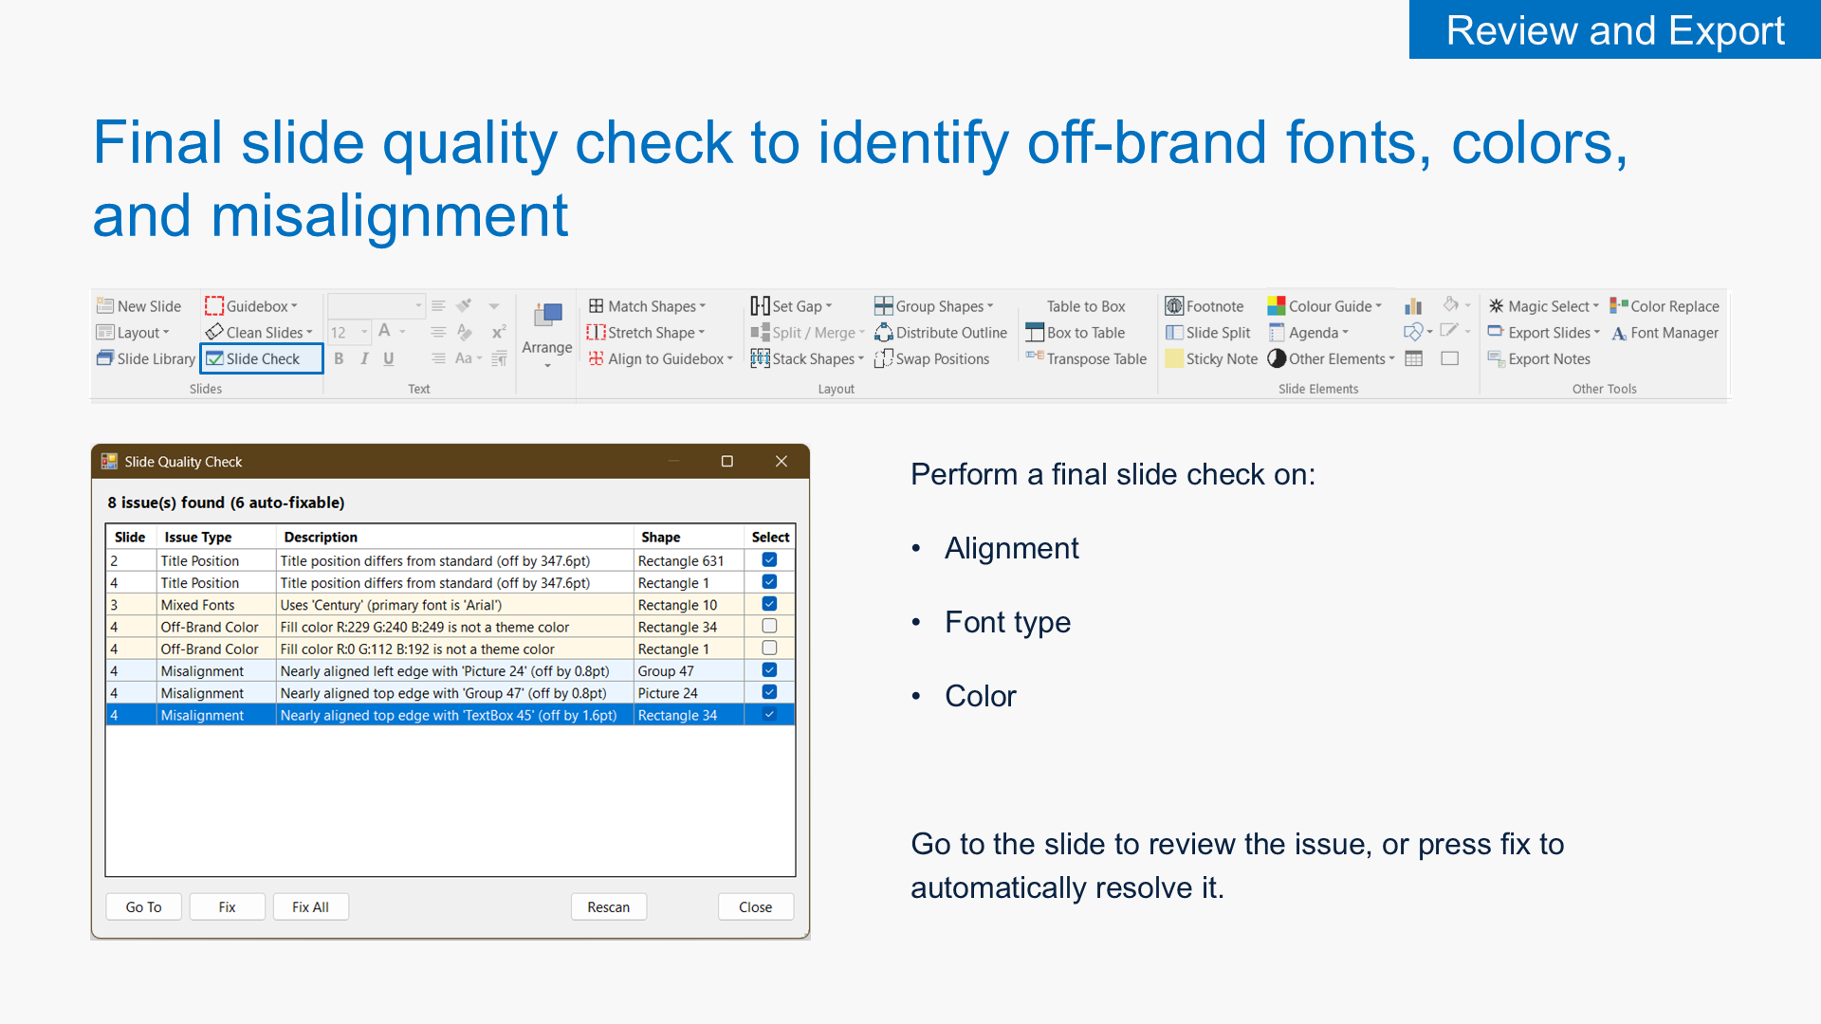The image size is (1821, 1024).
Task: Click the Set Gap tool
Action: pos(791,306)
